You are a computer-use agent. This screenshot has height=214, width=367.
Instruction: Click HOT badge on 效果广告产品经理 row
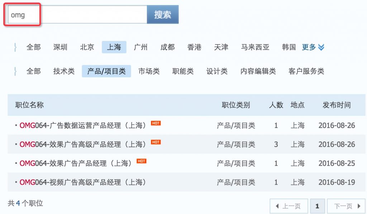click(x=142, y=161)
